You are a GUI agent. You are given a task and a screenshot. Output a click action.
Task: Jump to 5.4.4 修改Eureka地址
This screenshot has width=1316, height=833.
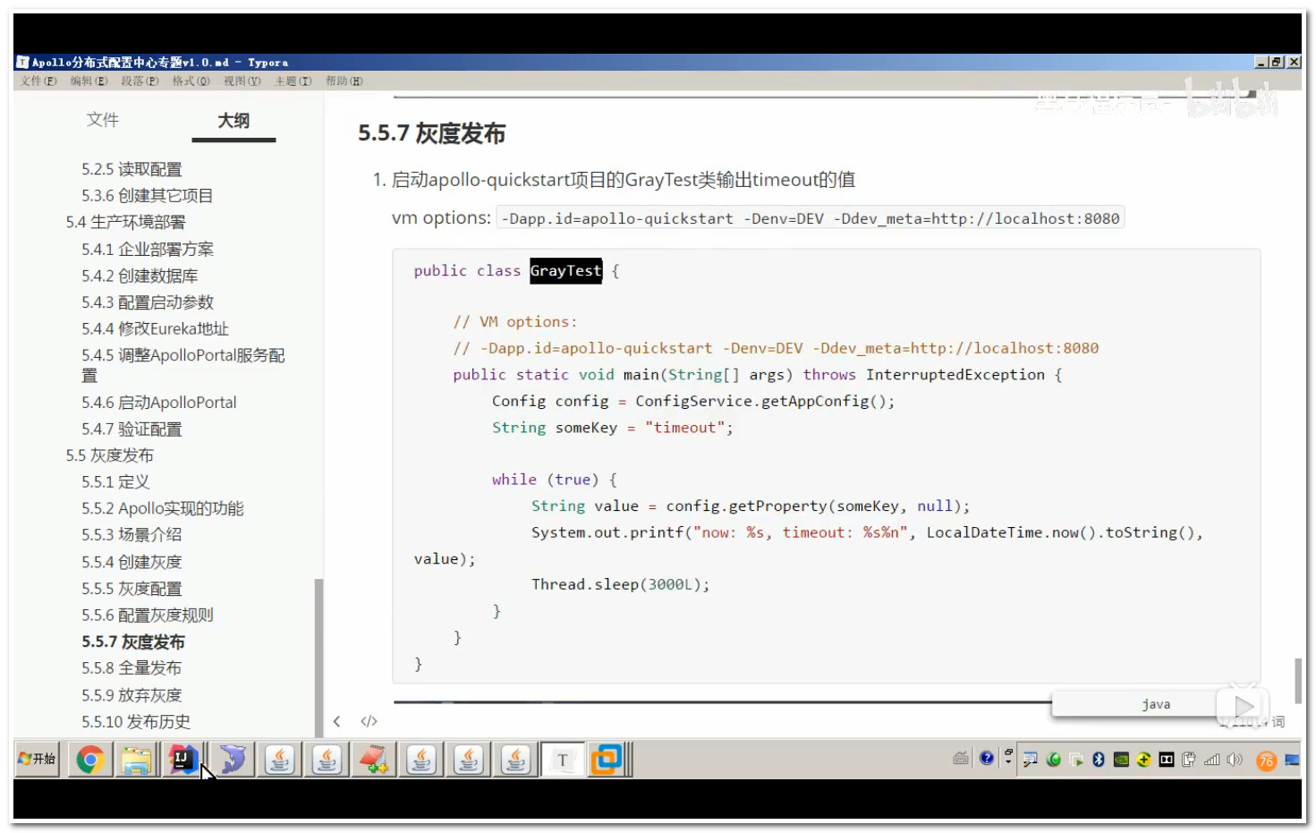click(155, 328)
